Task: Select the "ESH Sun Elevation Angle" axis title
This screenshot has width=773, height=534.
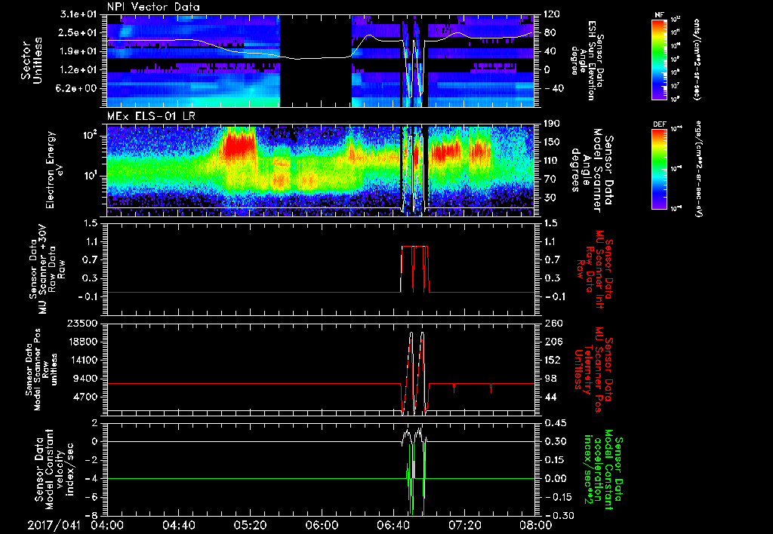Action: [587, 60]
